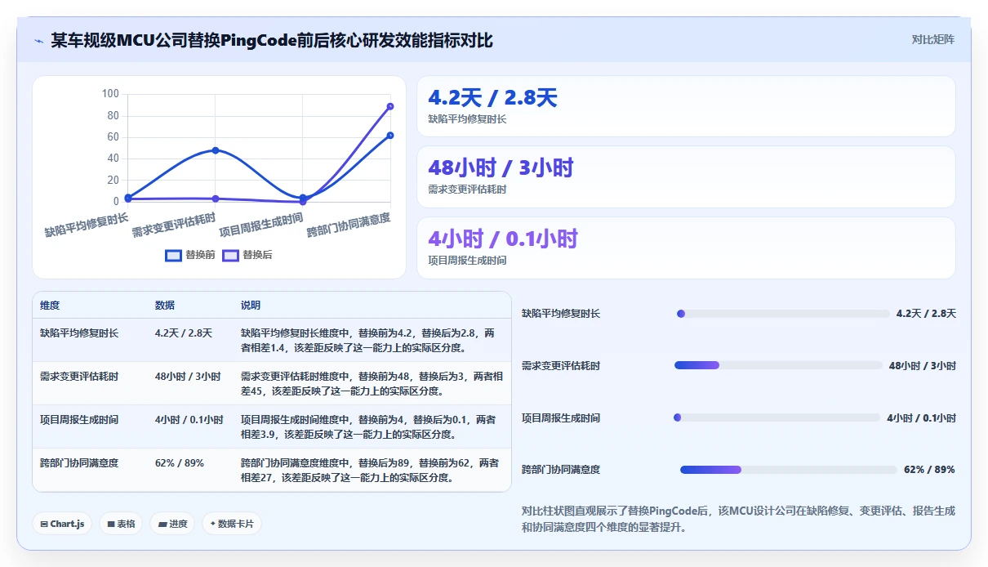
Task: Toggle the 替换后 legend swatch
Action: [x=231, y=255]
